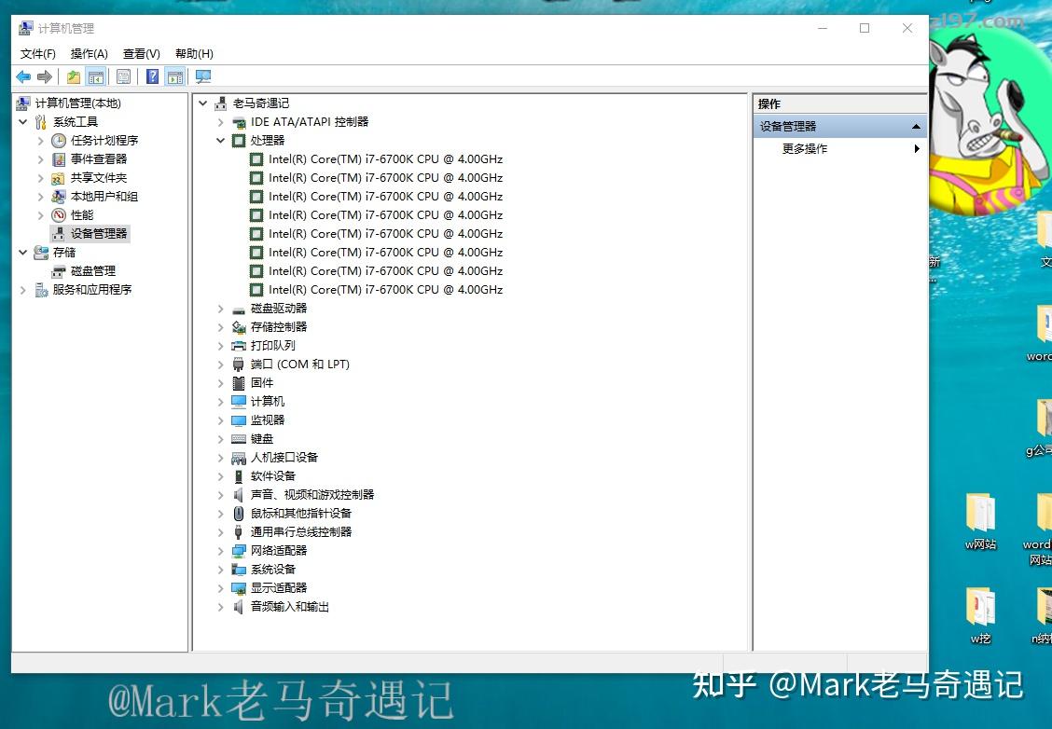Select the 键盘 label
1052x729 pixels.
tap(262, 438)
